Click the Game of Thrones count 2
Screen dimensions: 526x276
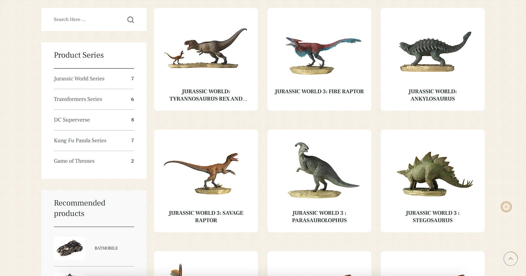coord(132,161)
